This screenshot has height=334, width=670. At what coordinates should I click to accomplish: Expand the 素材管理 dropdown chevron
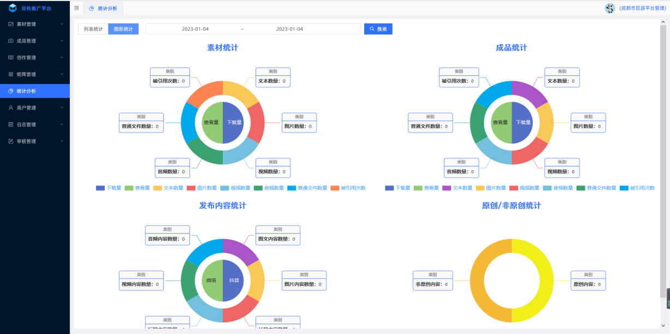pyautogui.click(x=62, y=24)
